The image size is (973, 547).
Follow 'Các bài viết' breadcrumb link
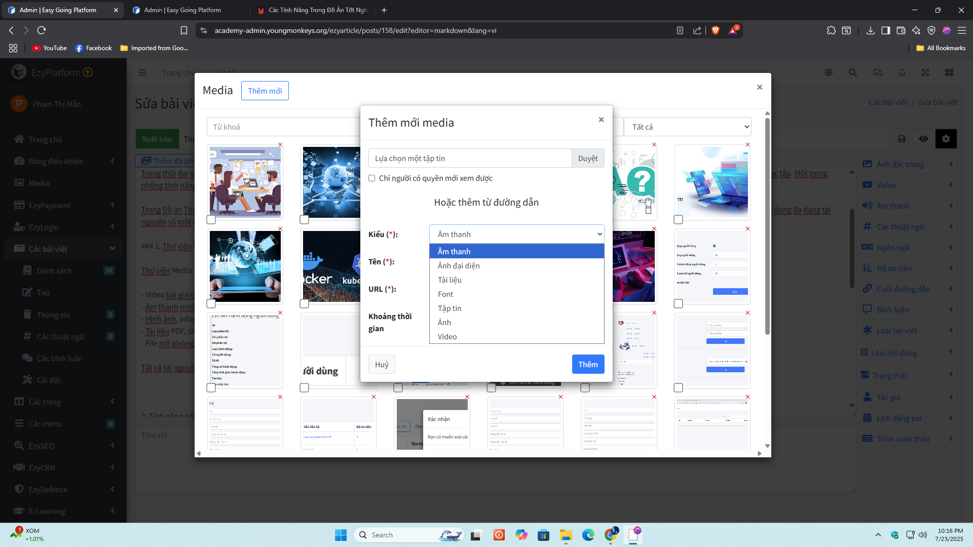[x=888, y=102]
